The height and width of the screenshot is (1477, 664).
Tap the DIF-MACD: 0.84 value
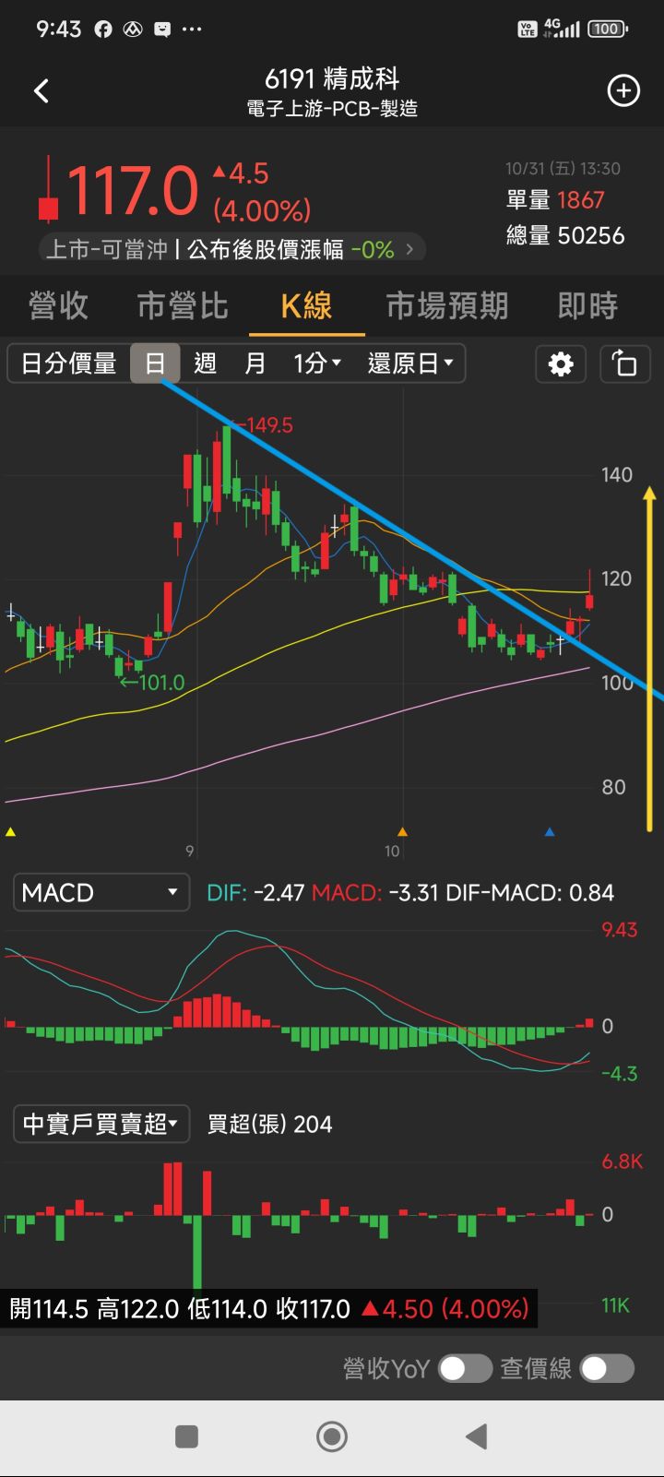(x=529, y=893)
